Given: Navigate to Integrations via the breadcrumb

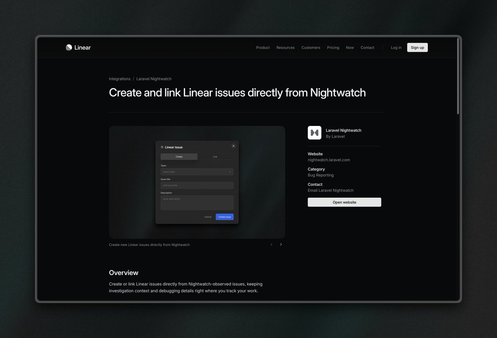Looking at the screenshot, I should (119, 79).
